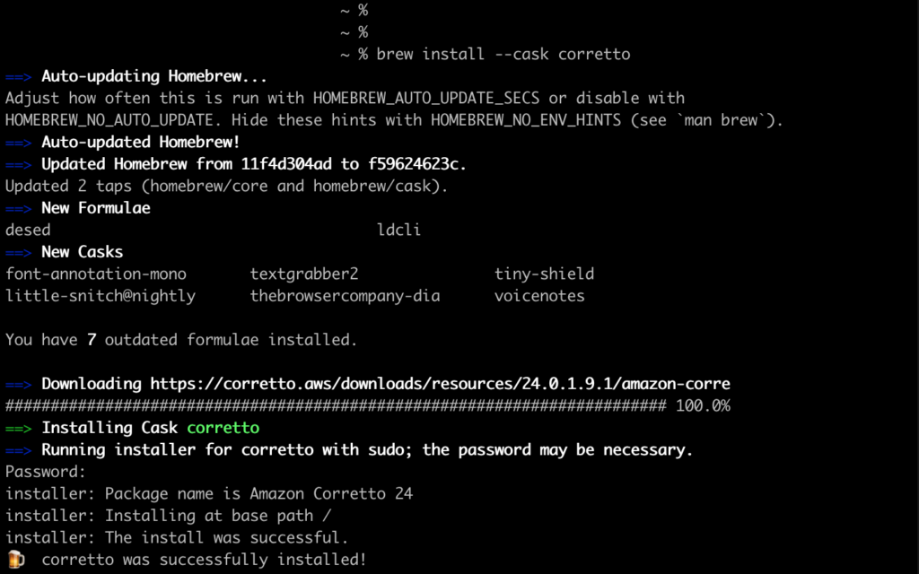Image resolution: width=919 pixels, height=574 pixels.
Task: Click the Password: prompt line
Action: click(x=46, y=472)
